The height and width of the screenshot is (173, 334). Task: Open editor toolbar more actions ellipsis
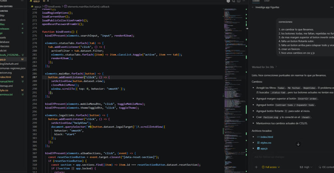(244, 1)
